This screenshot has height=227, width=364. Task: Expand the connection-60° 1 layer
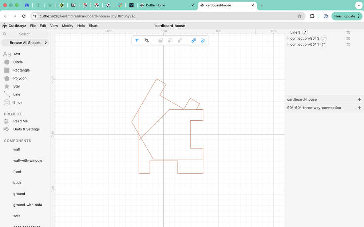click(288, 44)
